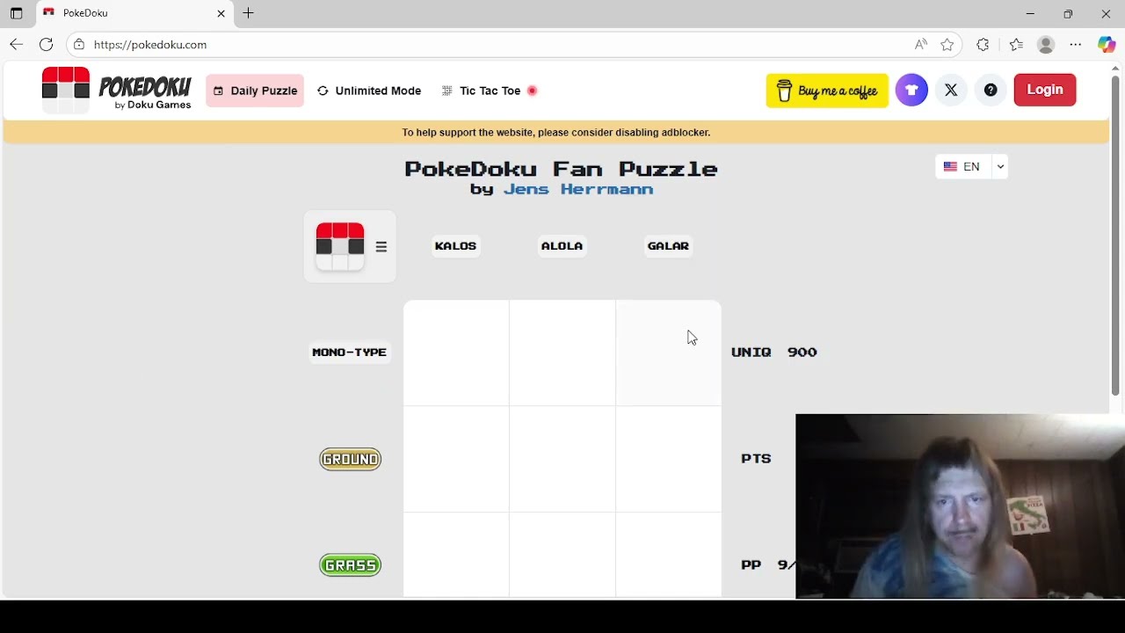Click the GRASS type badge

tap(350, 565)
